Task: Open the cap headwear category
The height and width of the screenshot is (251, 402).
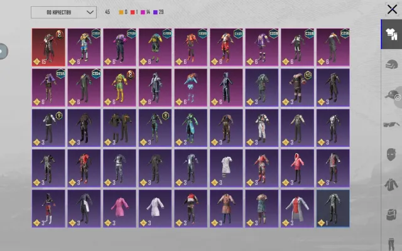Action: click(x=391, y=95)
